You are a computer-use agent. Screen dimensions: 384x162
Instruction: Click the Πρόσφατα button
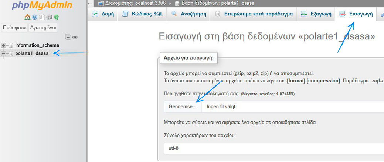tap(14, 27)
